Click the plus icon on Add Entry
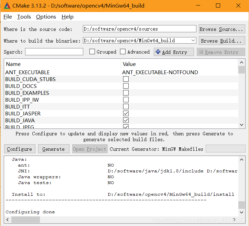 click(158, 52)
